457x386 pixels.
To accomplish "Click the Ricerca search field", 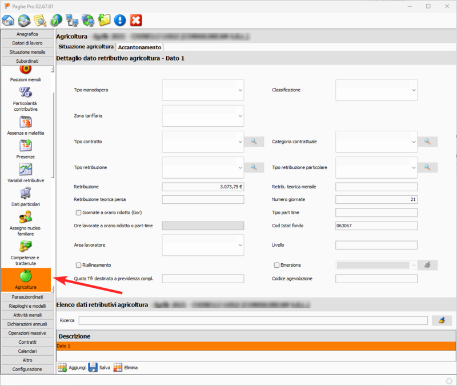I will coord(253,320).
